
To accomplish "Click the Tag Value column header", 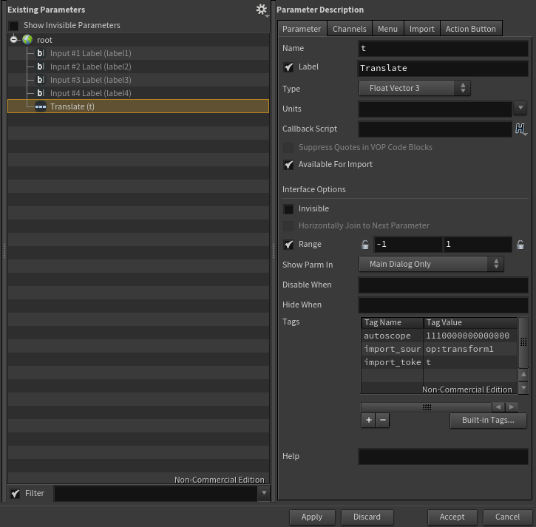I will (x=470, y=322).
